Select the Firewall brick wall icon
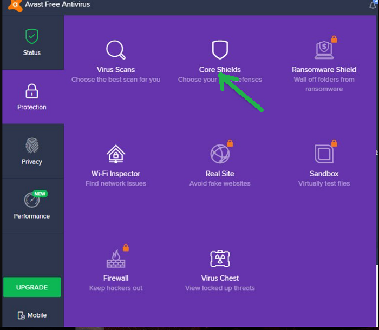Image resolution: width=379 pixels, height=330 pixels. pyautogui.click(x=115, y=259)
